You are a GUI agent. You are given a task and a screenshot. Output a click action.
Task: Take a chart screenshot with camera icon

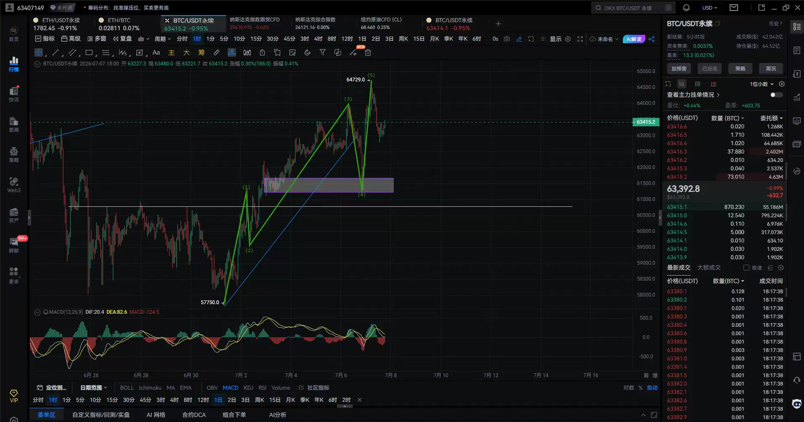click(507, 39)
